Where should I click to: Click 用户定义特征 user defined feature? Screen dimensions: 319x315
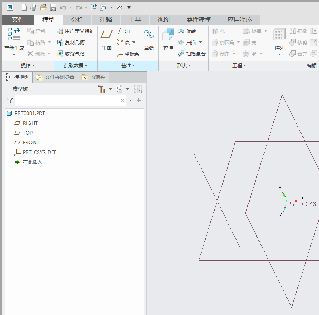pos(76,31)
